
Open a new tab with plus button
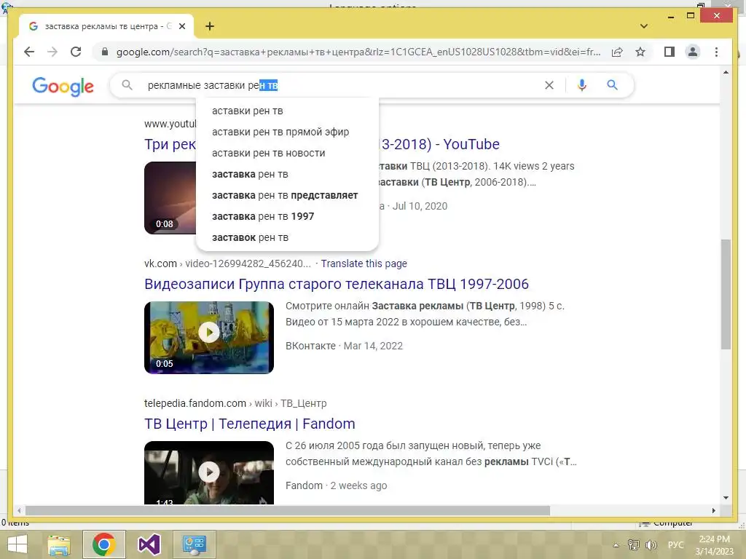coord(210,26)
